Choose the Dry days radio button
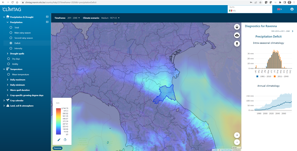 point(9,59)
